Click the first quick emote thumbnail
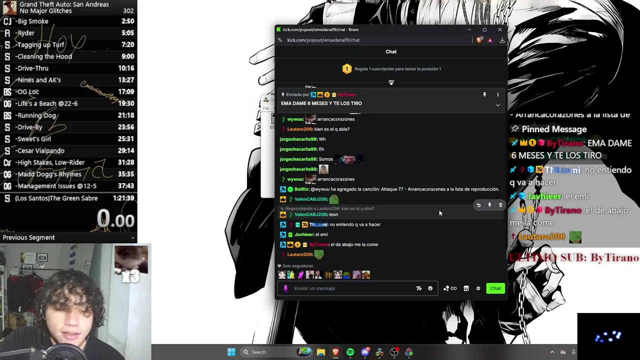 click(x=282, y=274)
